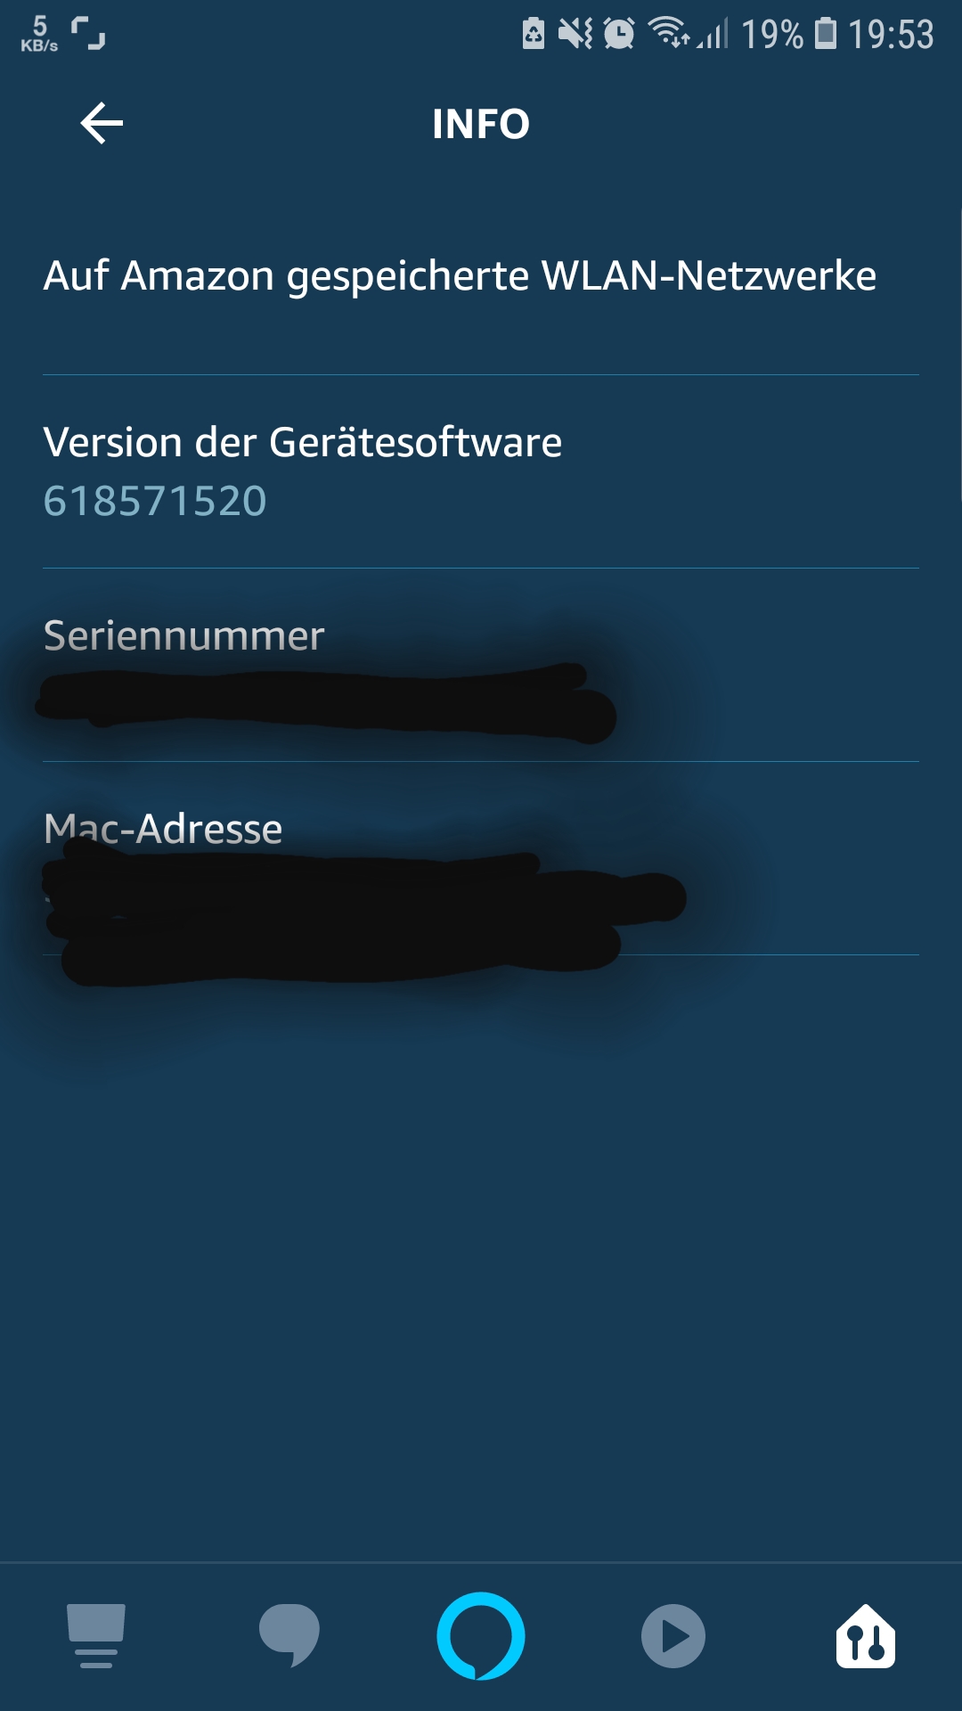
Task: Open the Play media tab
Action: click(x=673, y=1635)
